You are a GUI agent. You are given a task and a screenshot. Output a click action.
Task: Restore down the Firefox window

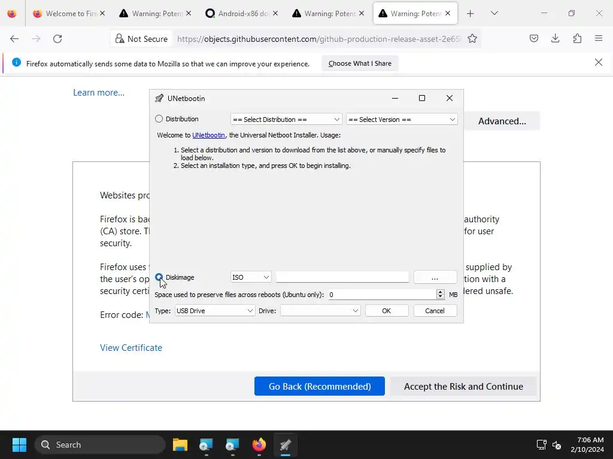[x=572, y=13]
